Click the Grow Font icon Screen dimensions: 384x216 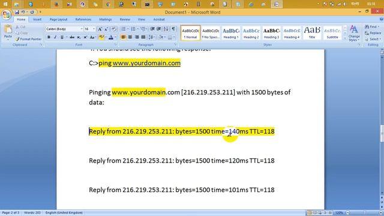tap(100, 29)
